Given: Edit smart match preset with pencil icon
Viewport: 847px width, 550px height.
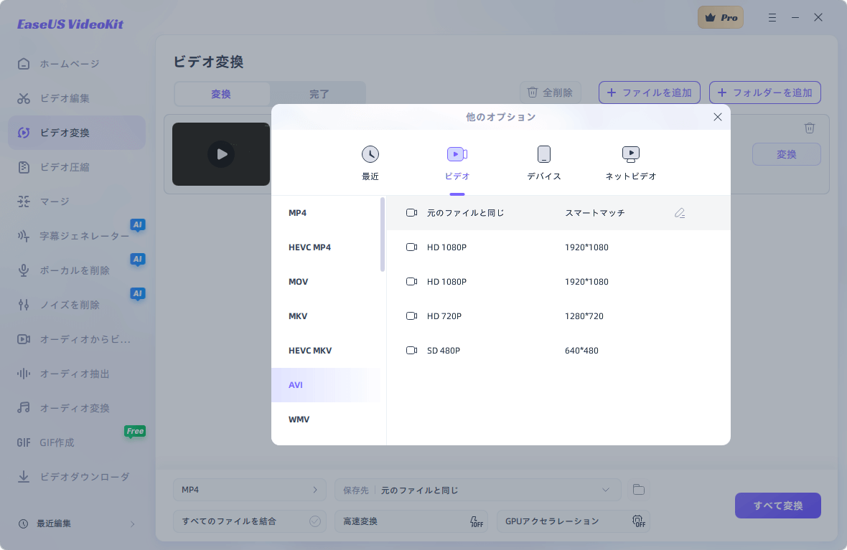Looking at the screenshot, I should (680, 213).
